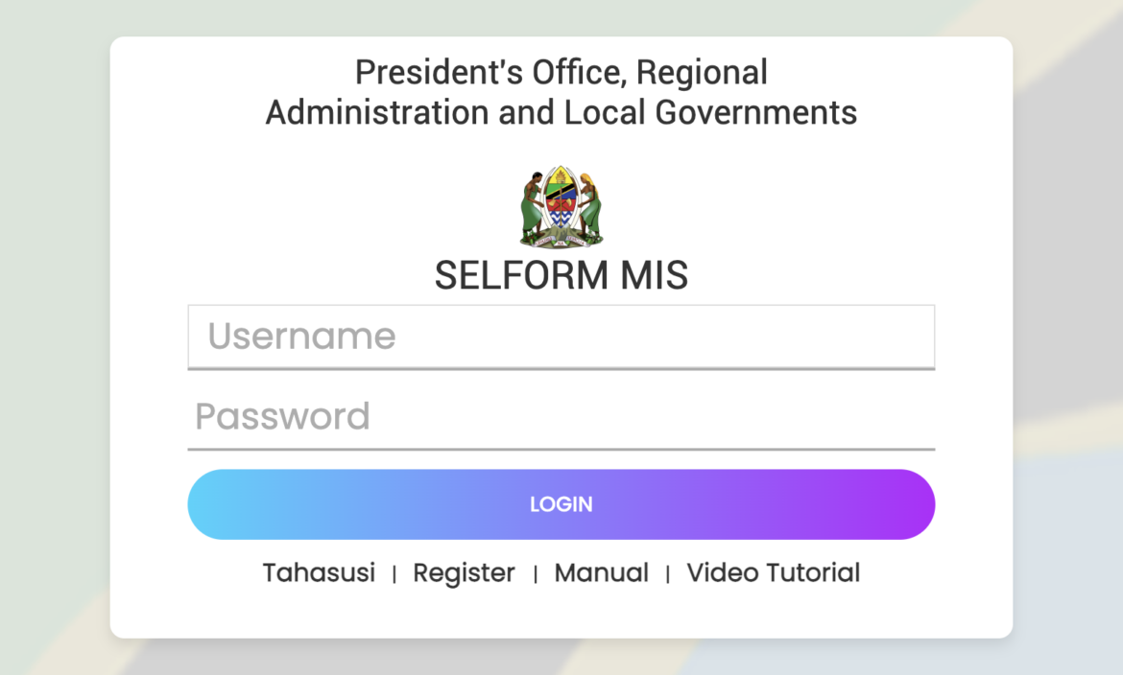Viewport: 1123px width, 675px height.
Task: Focus the Username field to enter credentials
Action: tap(561, 336)
